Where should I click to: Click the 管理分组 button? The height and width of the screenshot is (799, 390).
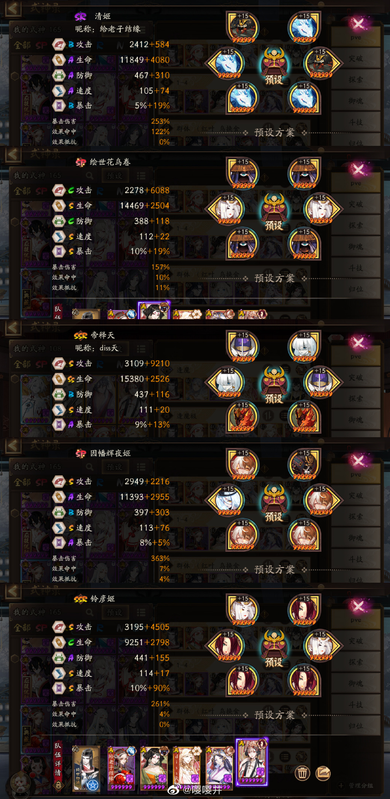[356, 785]
